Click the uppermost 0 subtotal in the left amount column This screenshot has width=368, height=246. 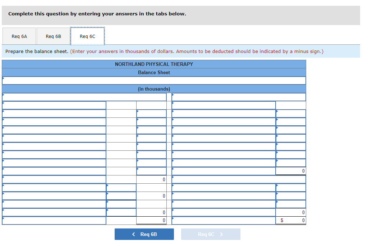[151, 179]
